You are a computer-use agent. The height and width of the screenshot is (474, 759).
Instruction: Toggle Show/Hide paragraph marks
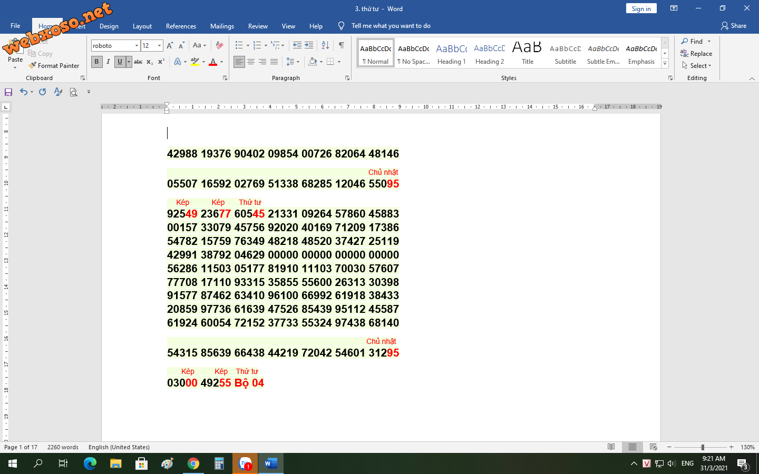pyautogui.click(x=342, y=46)
